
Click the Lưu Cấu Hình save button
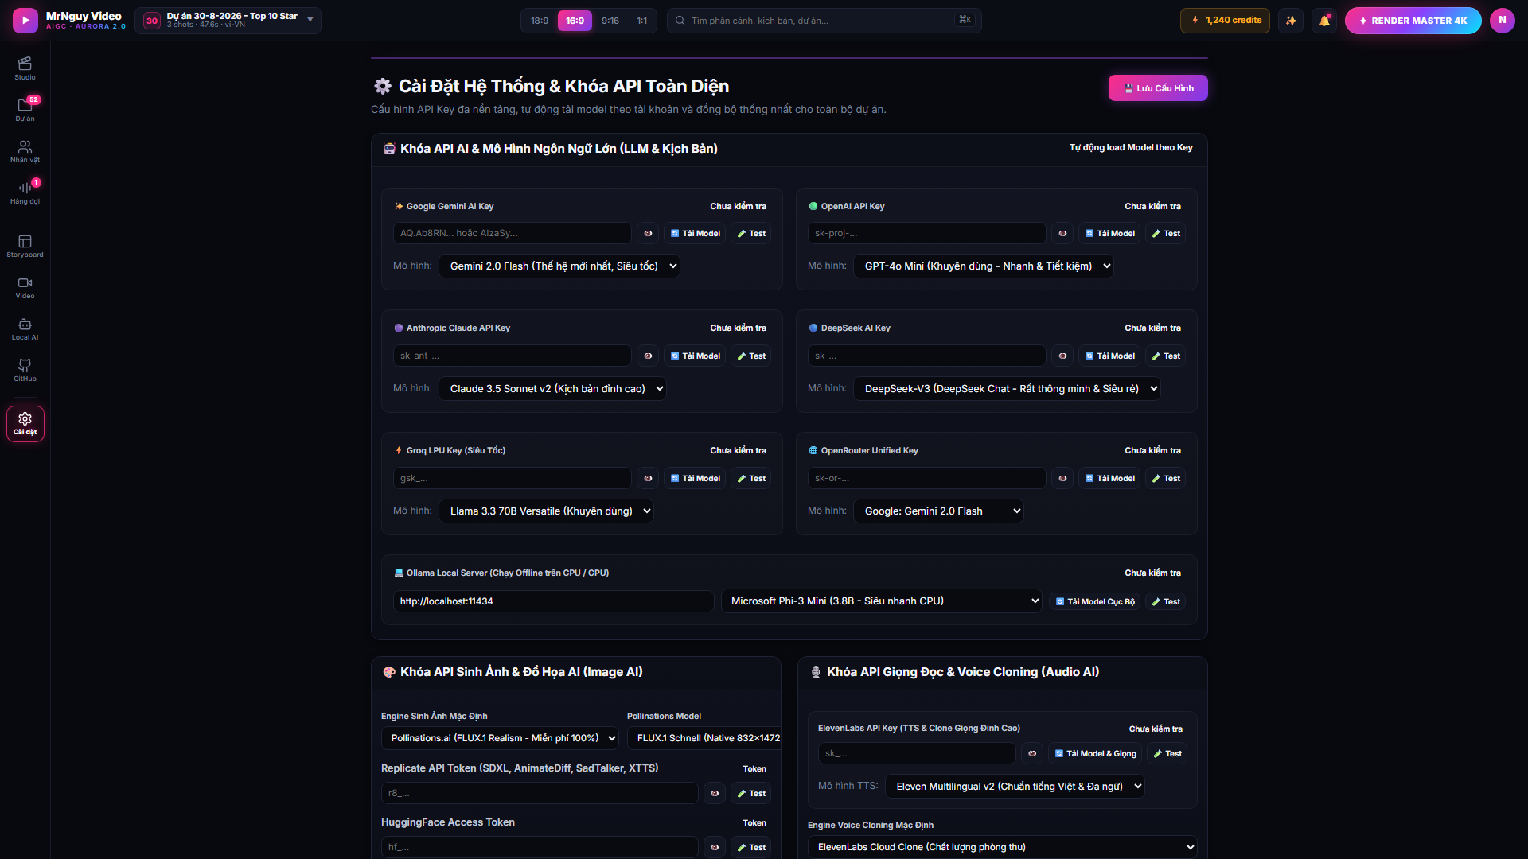click(x=1158, y=87)
